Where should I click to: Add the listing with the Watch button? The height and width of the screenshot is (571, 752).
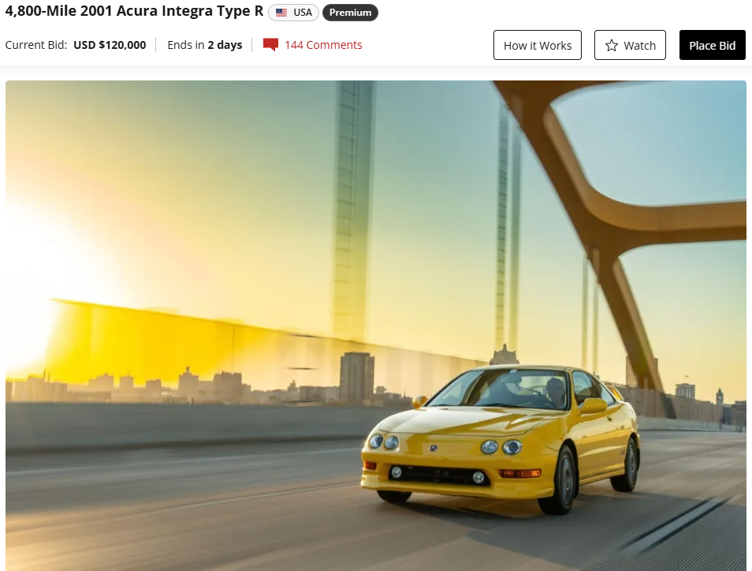[630, 46]
